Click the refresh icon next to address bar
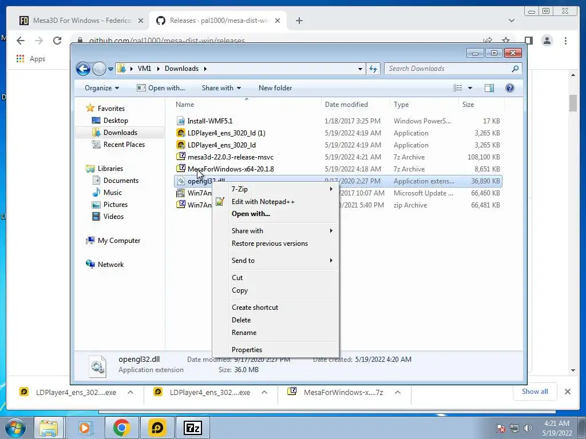 [x=373, y=69]
